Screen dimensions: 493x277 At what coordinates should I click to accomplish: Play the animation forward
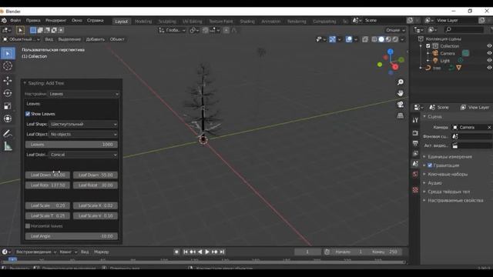[207, 252]
